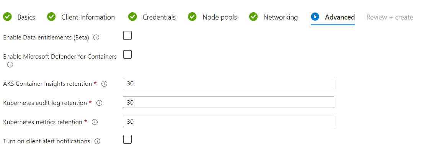Go to the Client Information tab
Screen dimensions: 429x162
pos(88,17)
